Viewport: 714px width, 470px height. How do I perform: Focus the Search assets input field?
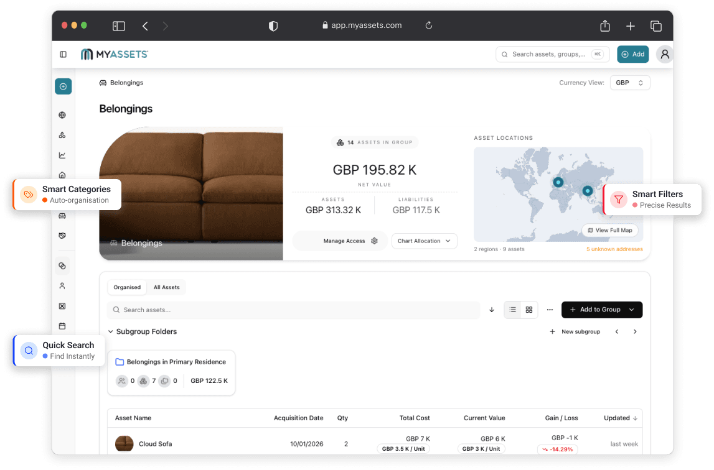(x=294, y=310)
